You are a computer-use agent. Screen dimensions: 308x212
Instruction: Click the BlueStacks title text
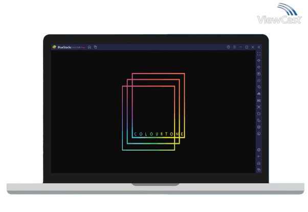click(64, 48)
